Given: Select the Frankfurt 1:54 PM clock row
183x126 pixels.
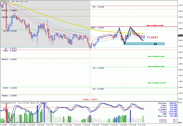Looking at the screenshot, I should [167, 110].
